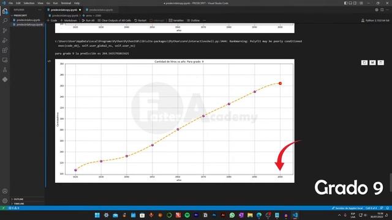Open WhatsApp from the taskbar
392x220 pixels.
[232, 215]
